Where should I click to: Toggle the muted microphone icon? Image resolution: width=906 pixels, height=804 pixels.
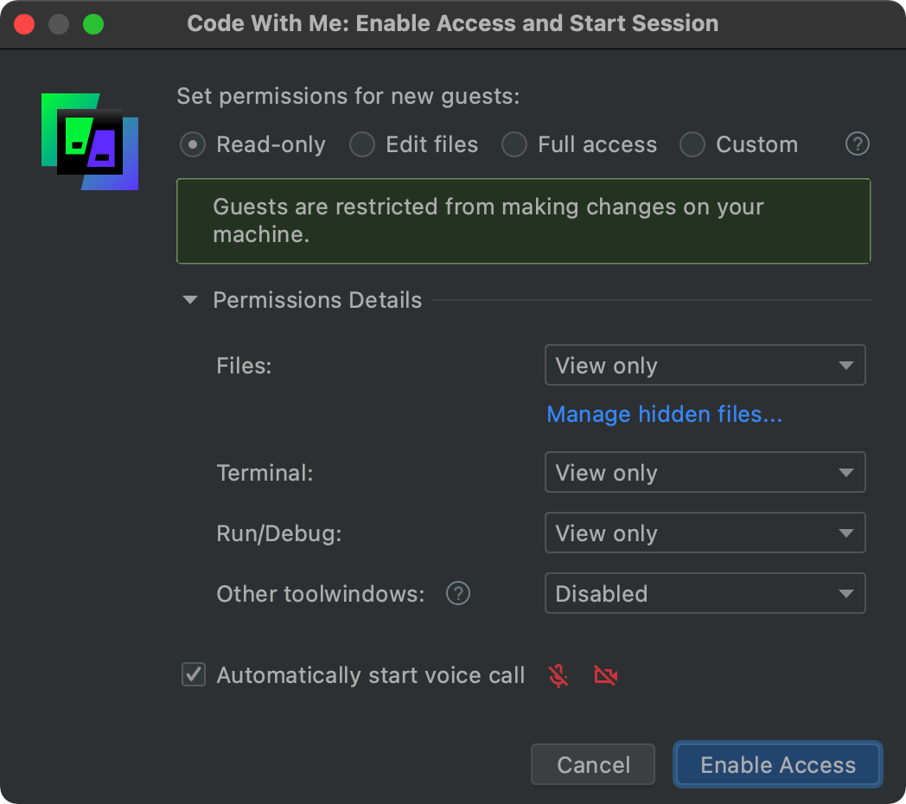pos(558,676)
